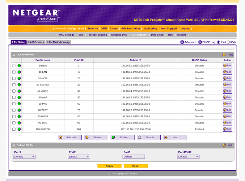
Task: Click the Enable button
Action: 122,138
